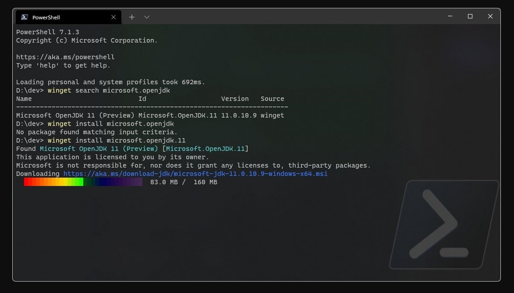Image resolution: width=514 pixels, height=293 pixels.
Task: Click 'No package found matching input criteria.'
Action: pos(97,132)
